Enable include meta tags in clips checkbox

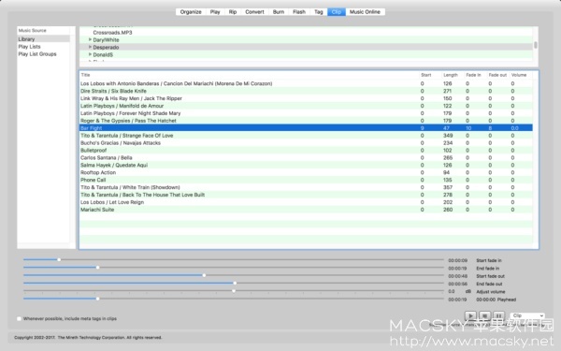click(19, 318)
